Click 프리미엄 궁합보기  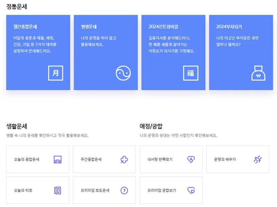171,190
